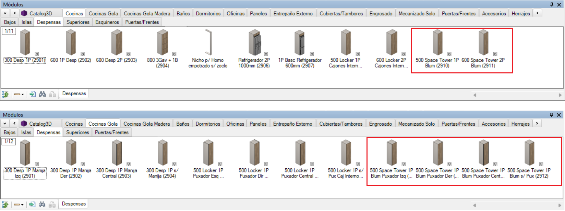The height and width of the screenshot is (211, 565).
Task: Click scroll-left arrow in lower panel
Action: coord(474,205)
